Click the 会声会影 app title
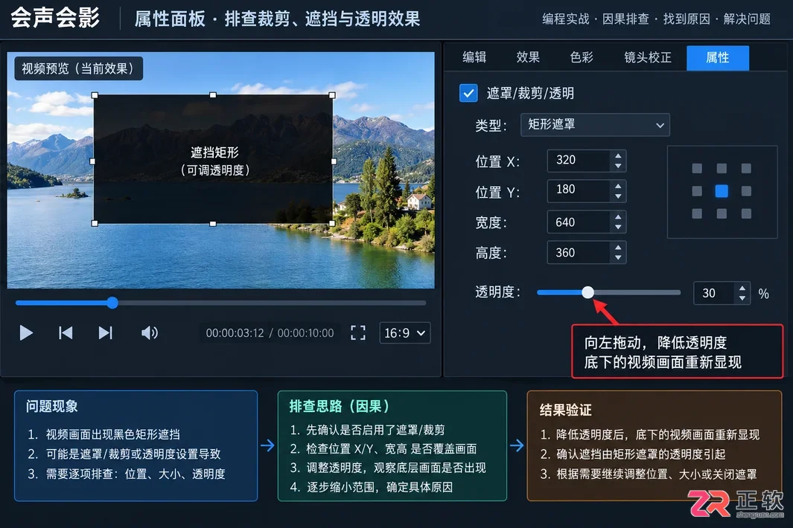Screen dimensions: 793x528 55,18
